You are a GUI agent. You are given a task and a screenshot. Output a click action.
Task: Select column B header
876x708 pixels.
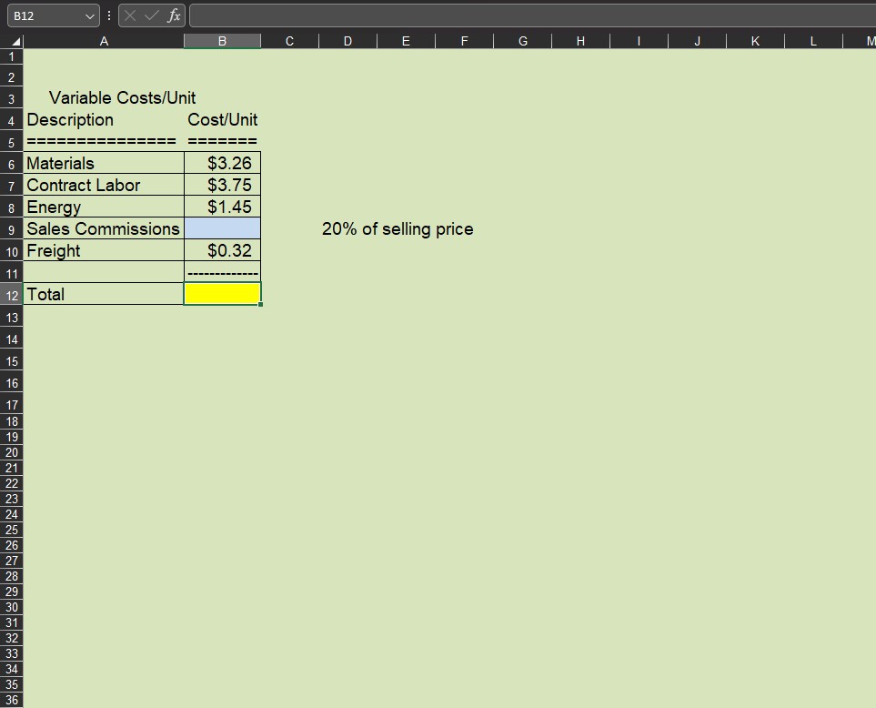point(222,41)
